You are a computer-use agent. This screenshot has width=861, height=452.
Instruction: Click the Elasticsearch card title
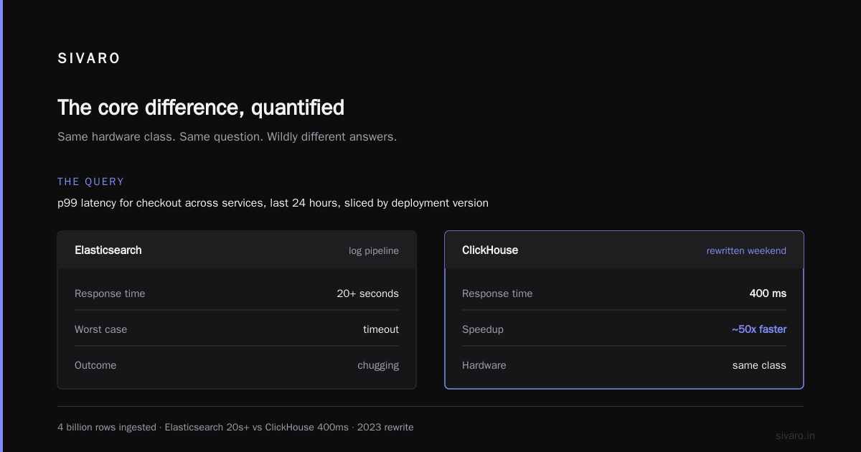coord(108,250)
